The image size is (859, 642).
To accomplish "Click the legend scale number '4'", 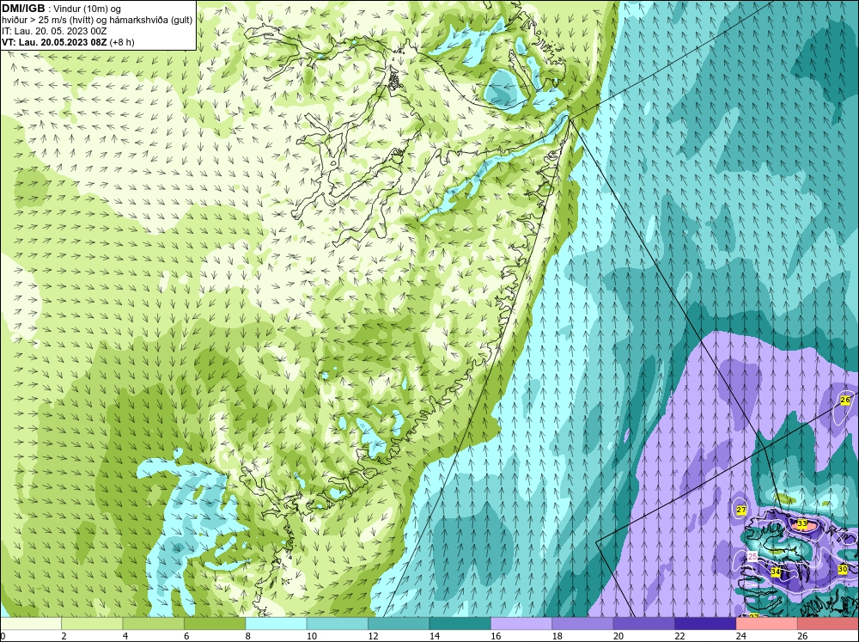I will click(x=125, y=636).
